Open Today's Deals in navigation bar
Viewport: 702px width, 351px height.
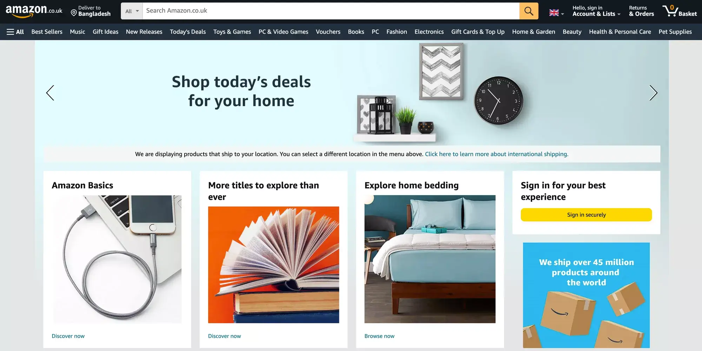[x=188, y=32]
